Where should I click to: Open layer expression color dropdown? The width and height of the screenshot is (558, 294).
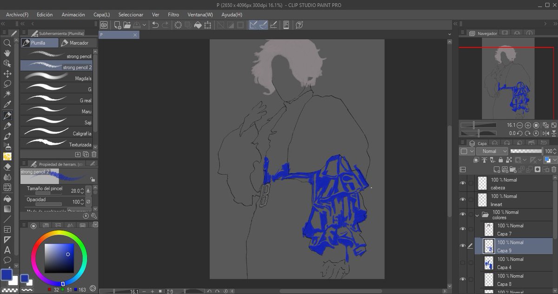pyautogui.click(x=550, y=160)
